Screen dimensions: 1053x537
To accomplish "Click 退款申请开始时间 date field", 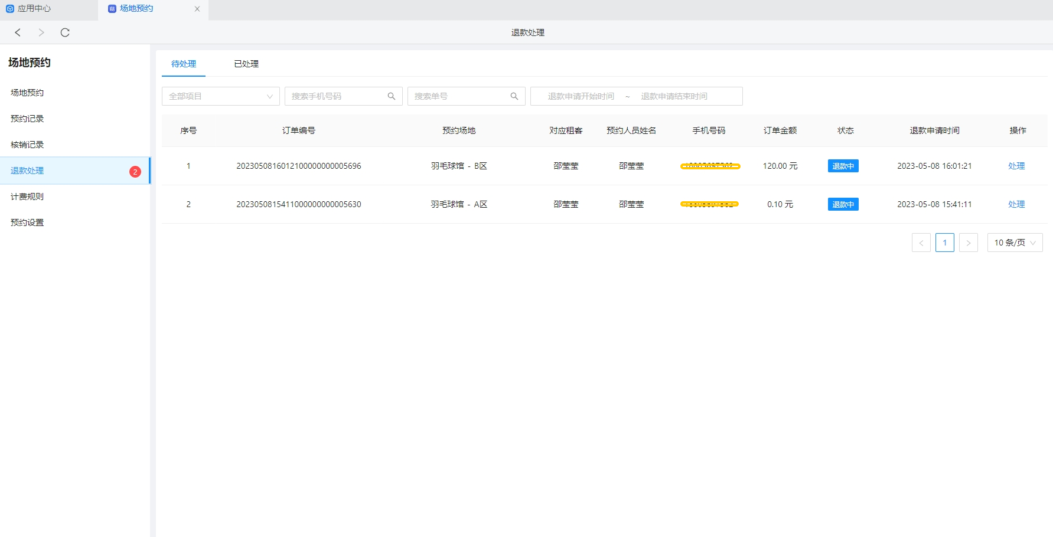I will coord(581,96).
